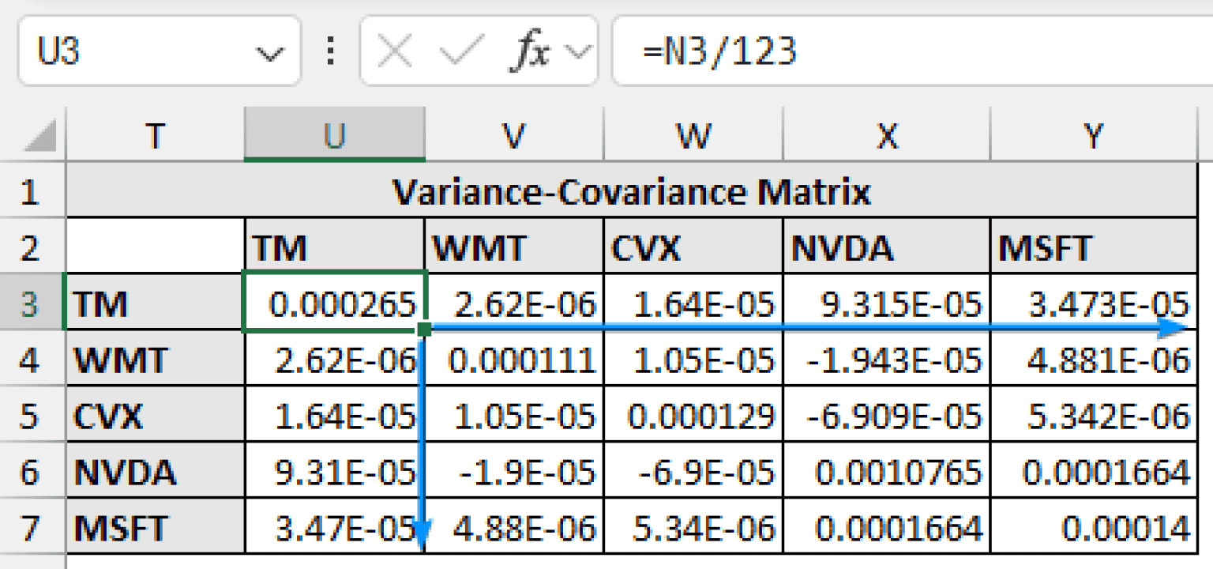The width and height of the screenshot is (1213, 569).
Task: Click the Cancel X icon in formula bar
Action: 394,53
